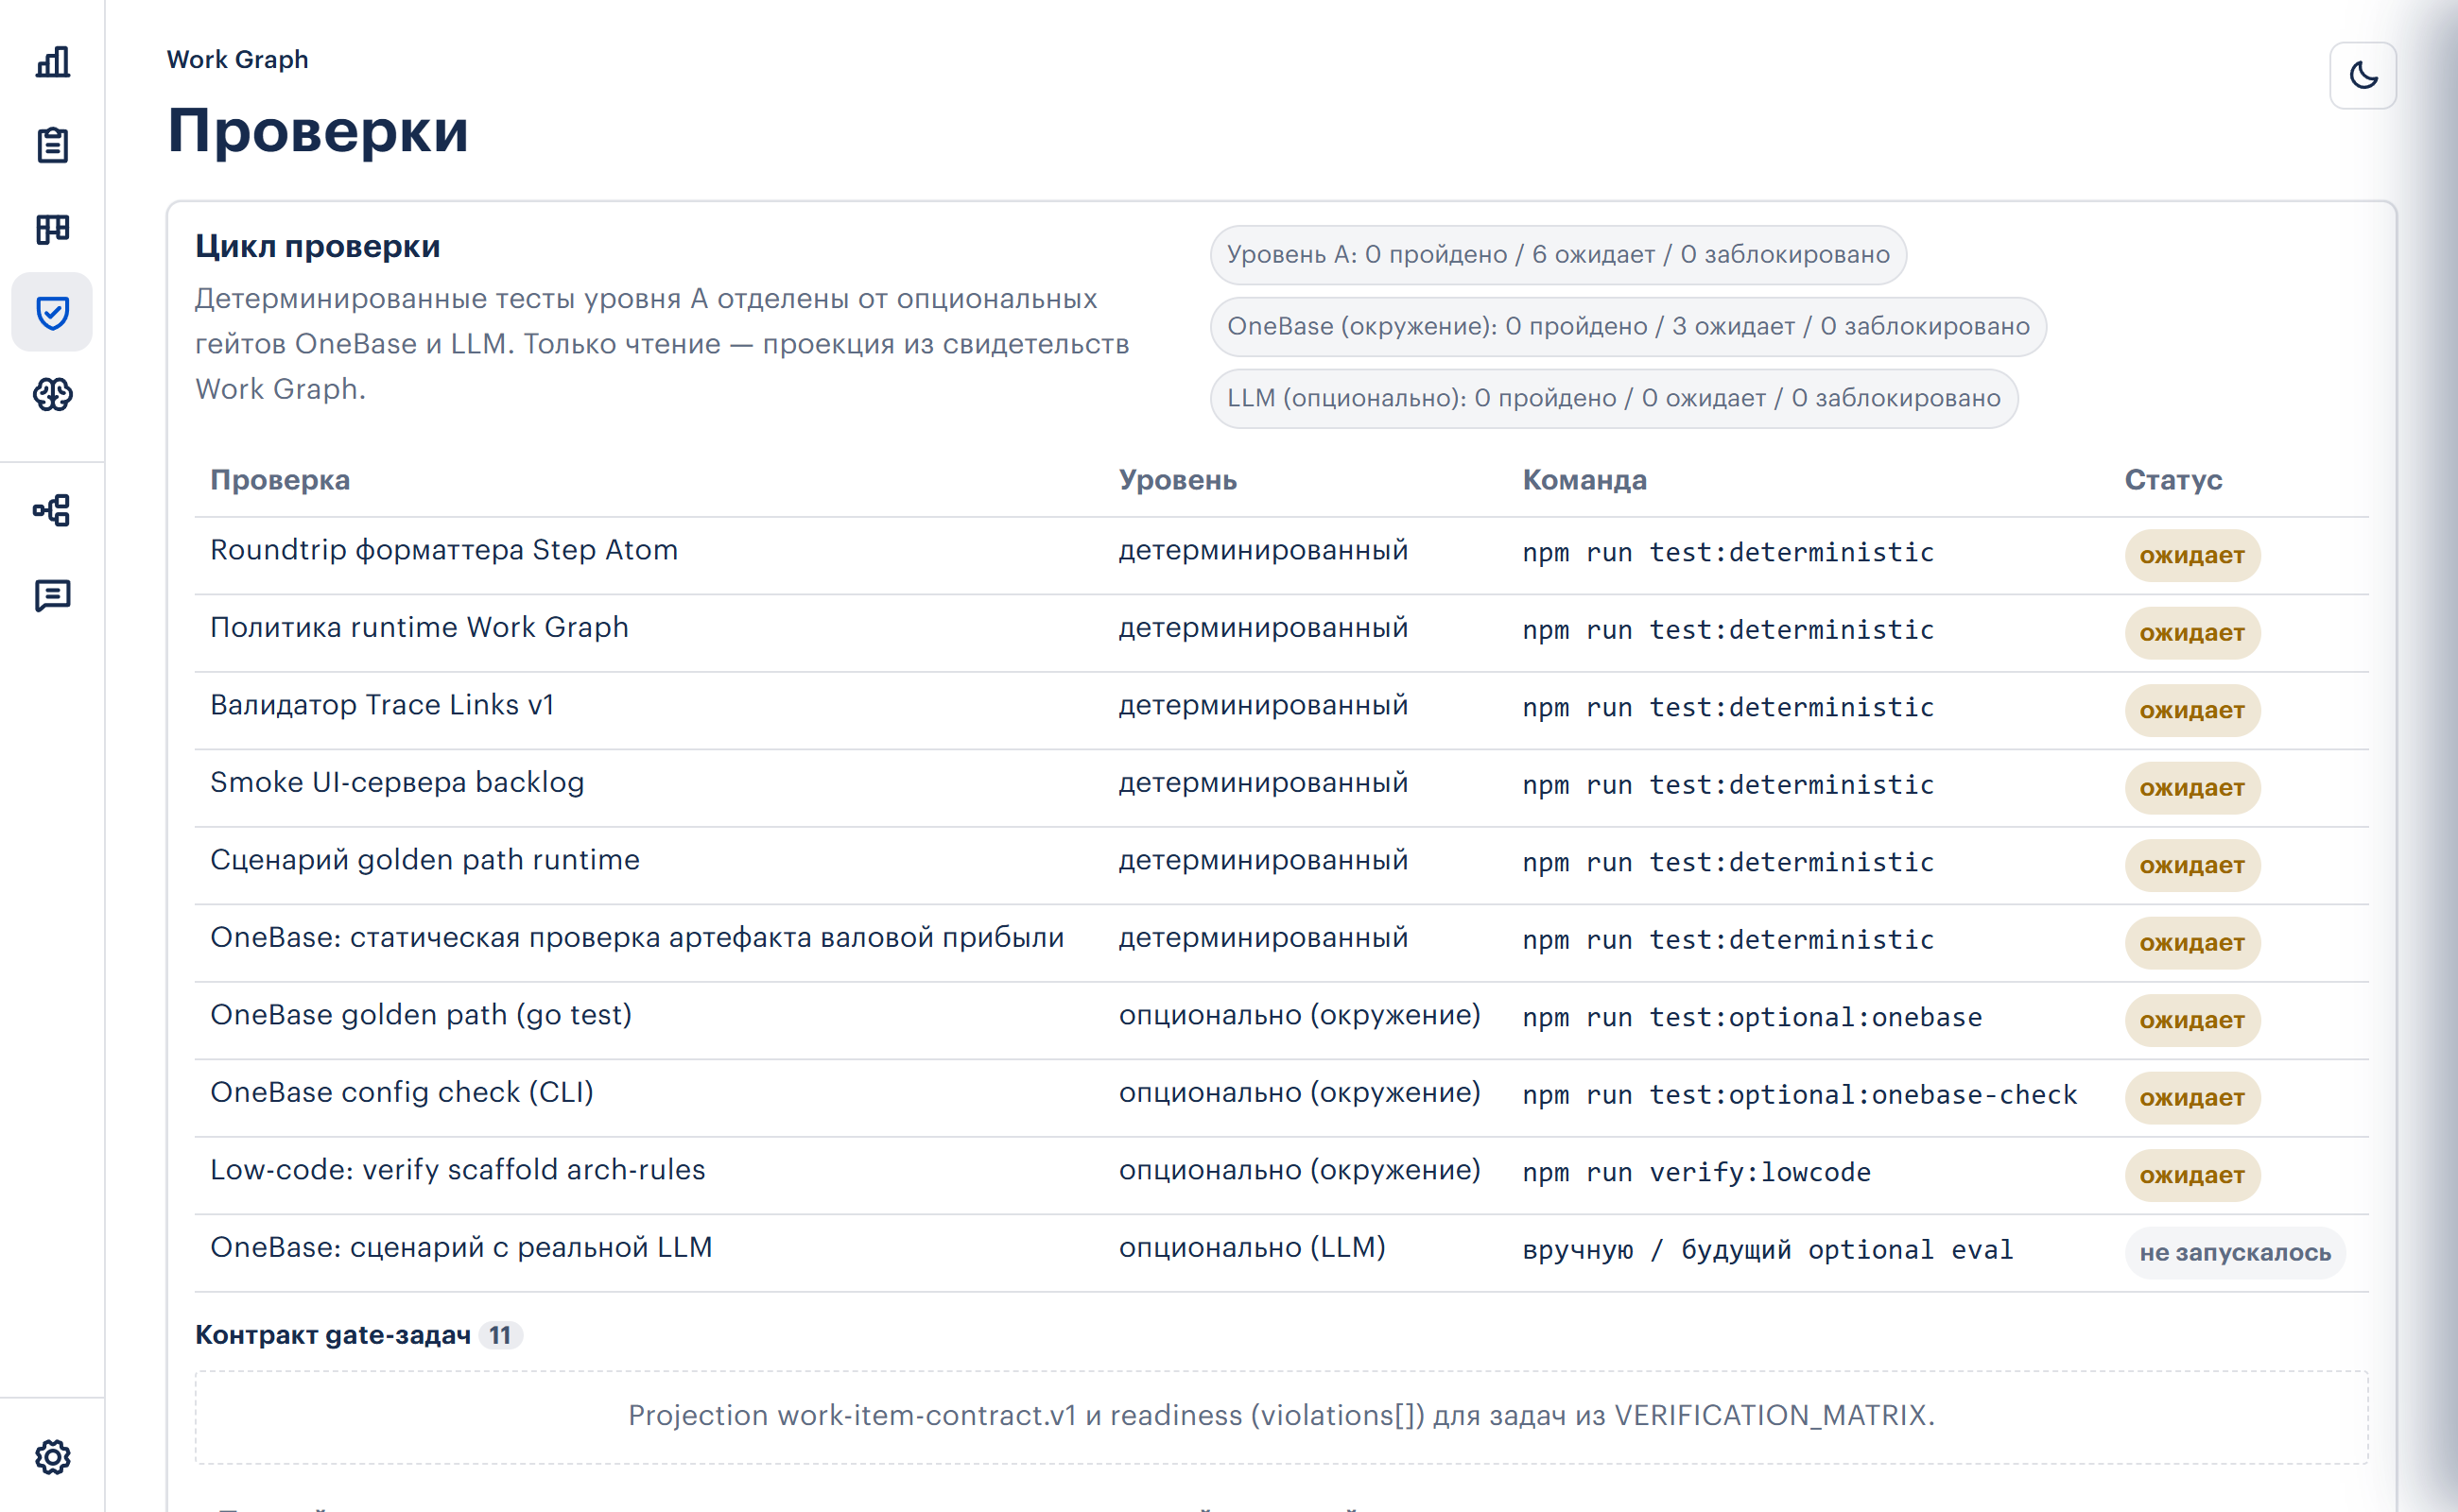
Task: Click the Уровень A summary pill
Action: pos(1558,255)
